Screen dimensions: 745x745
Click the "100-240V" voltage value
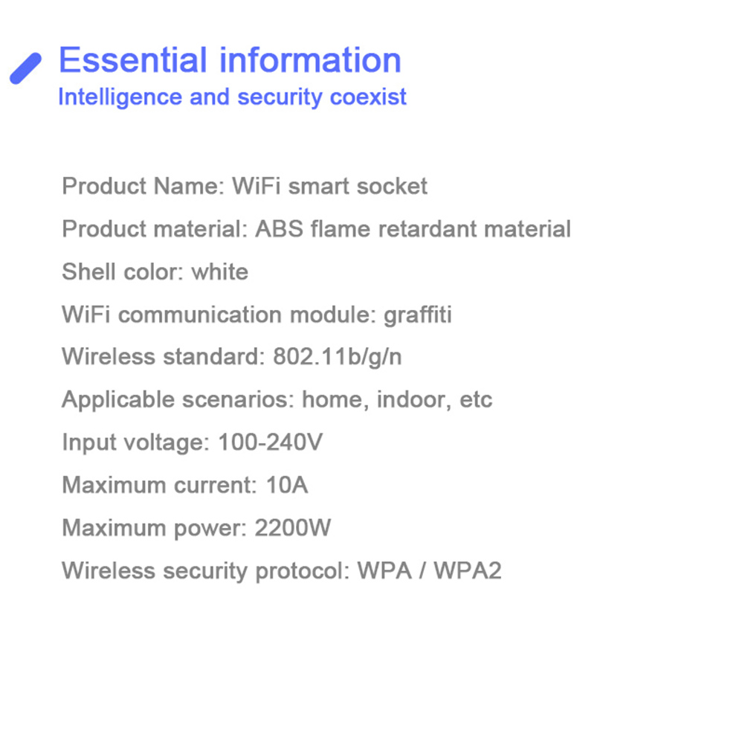[x=270, y=442]
